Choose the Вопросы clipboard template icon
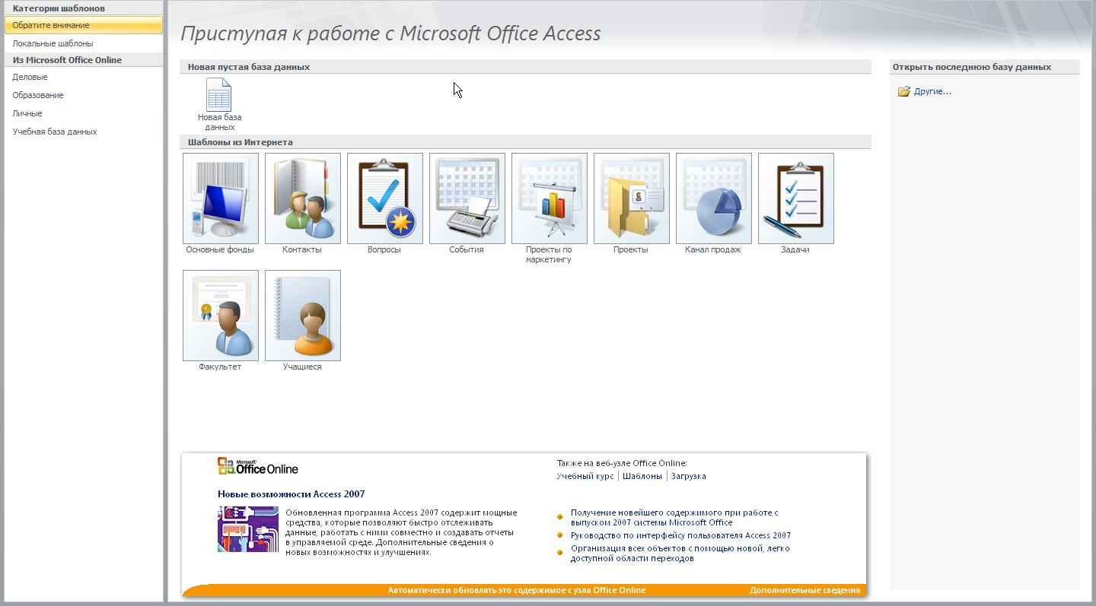 (x=385, y=198)
